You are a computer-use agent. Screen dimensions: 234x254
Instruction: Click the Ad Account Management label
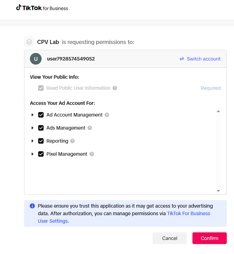click(74, 115)
